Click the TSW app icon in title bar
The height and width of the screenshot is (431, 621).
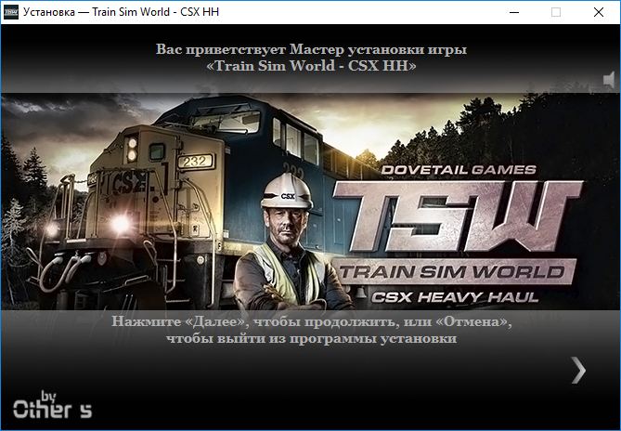11,12
